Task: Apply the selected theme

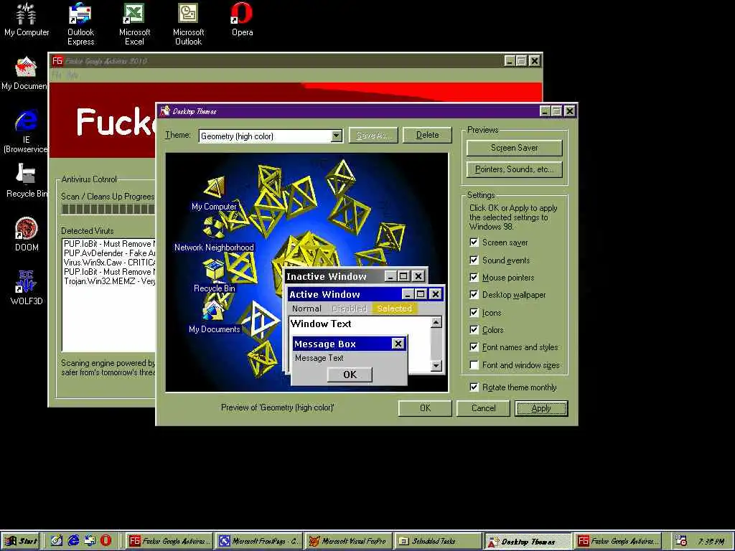Action: coord(541,408)
